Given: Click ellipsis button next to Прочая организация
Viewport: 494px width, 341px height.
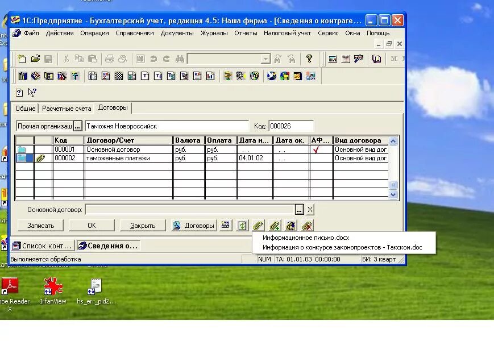Looking at the screenshot, I should coord(77,126).
